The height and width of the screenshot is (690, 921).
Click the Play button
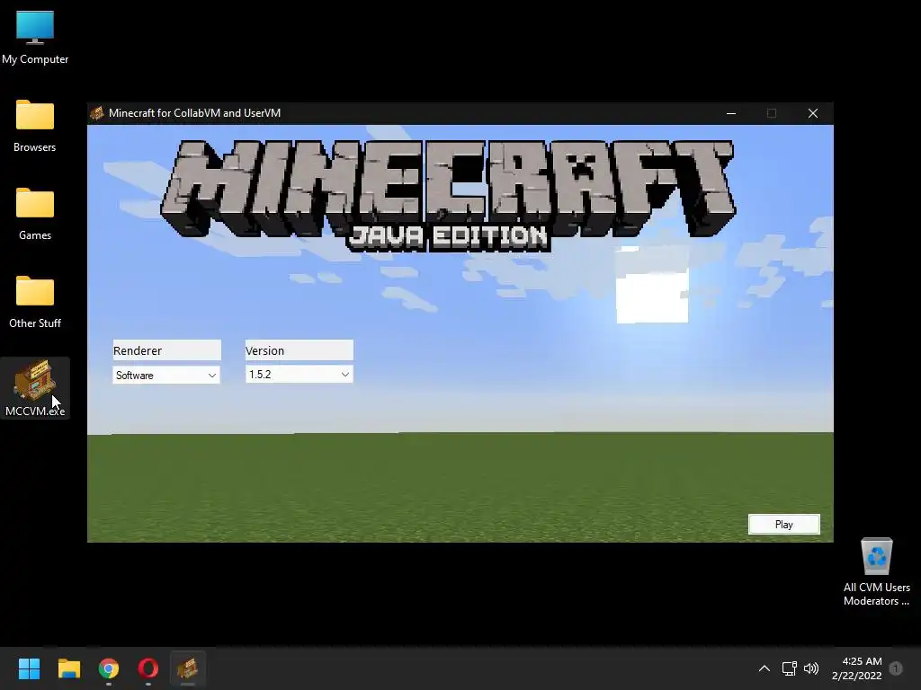coord(783,525)
